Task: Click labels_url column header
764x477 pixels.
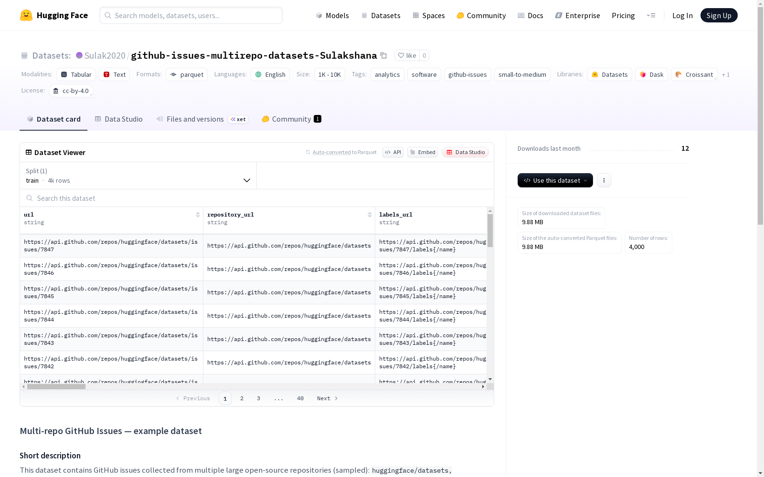Action: [x=396, y=215]
